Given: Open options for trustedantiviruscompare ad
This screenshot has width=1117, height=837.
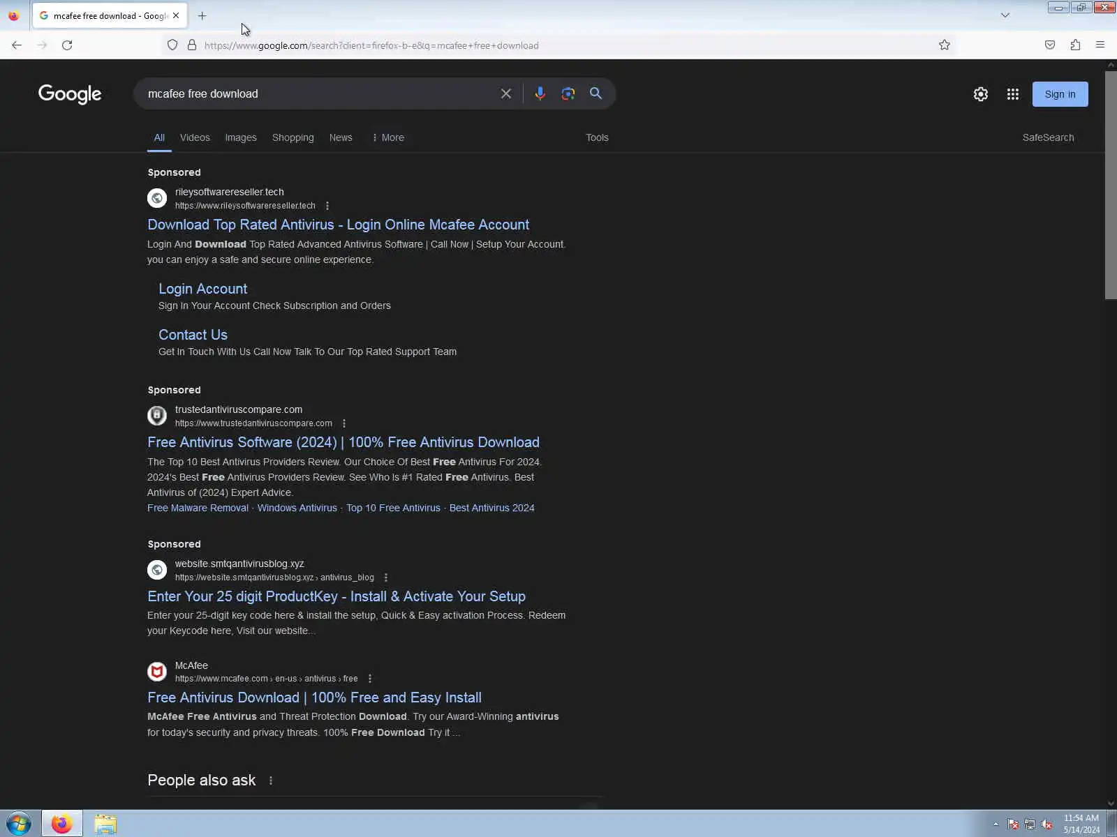Looking at the screenshot, I should tap(344, 423).
